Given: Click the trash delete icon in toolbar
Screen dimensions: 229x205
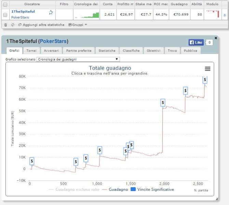Looking at the screenshot, I should pos(5,25).
